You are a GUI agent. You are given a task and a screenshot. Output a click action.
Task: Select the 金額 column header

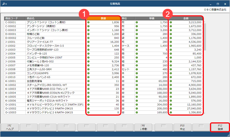coord(186,19)
